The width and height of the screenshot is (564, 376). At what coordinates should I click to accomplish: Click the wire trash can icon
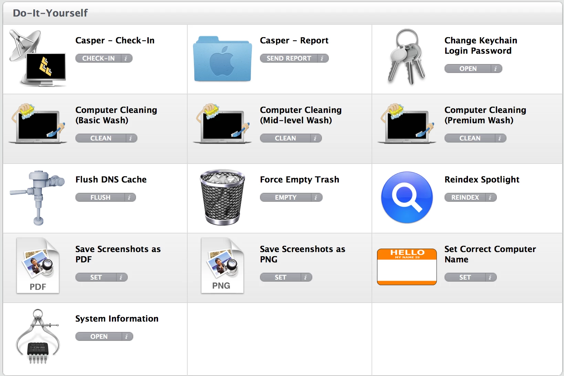222,197
